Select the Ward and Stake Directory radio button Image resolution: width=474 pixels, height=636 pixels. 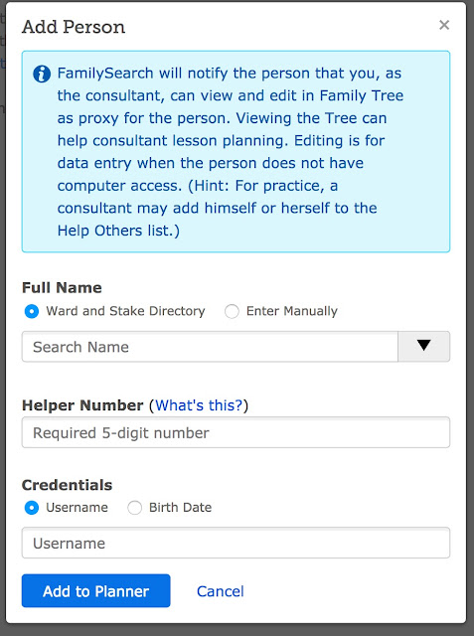[32, 311]
